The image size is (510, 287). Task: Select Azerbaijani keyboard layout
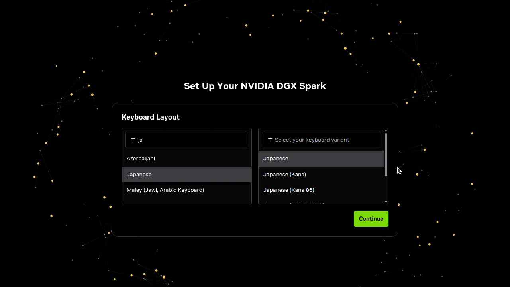(186, 159)
